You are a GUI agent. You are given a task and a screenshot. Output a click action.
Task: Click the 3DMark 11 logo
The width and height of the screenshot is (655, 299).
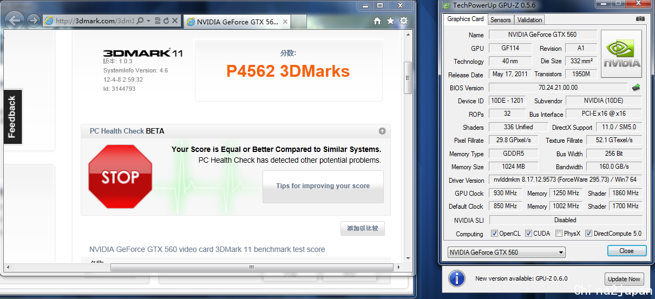[x=143, y=53]
